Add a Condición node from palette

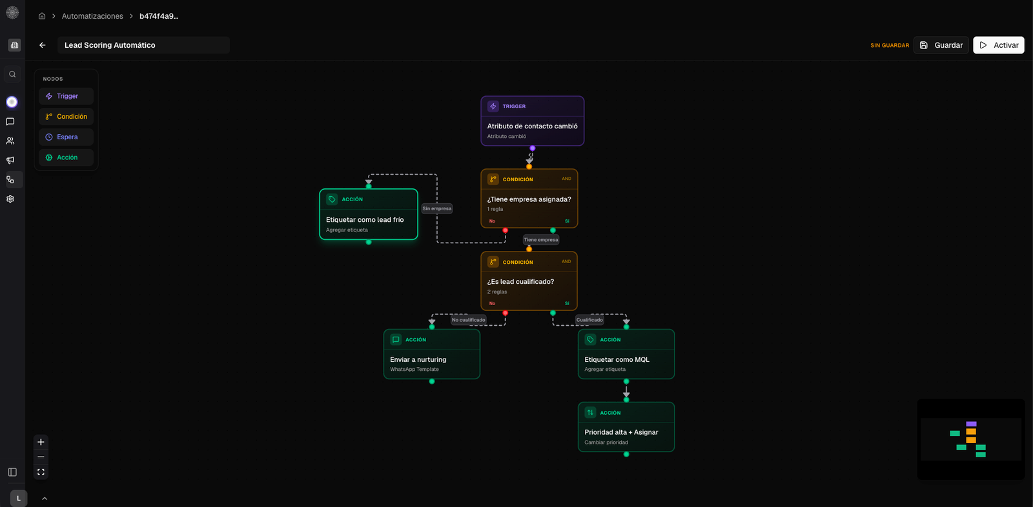pyautogui.click(x=66, y=117)
